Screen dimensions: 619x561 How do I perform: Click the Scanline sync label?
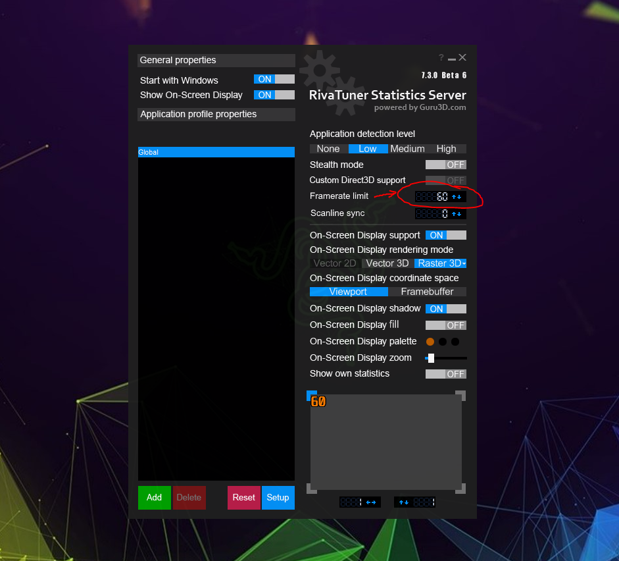point(337,213)
